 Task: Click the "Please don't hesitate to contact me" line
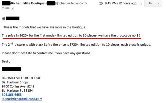(46, 53)
